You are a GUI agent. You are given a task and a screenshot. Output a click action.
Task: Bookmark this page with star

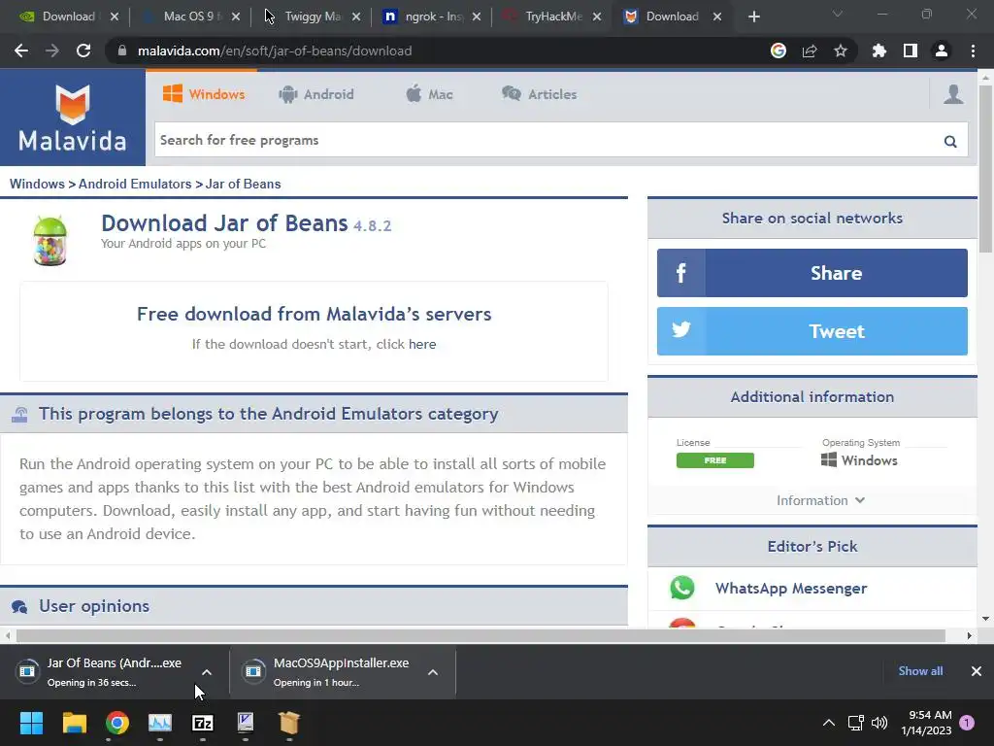pyautogui.click(x=841, y=51)
